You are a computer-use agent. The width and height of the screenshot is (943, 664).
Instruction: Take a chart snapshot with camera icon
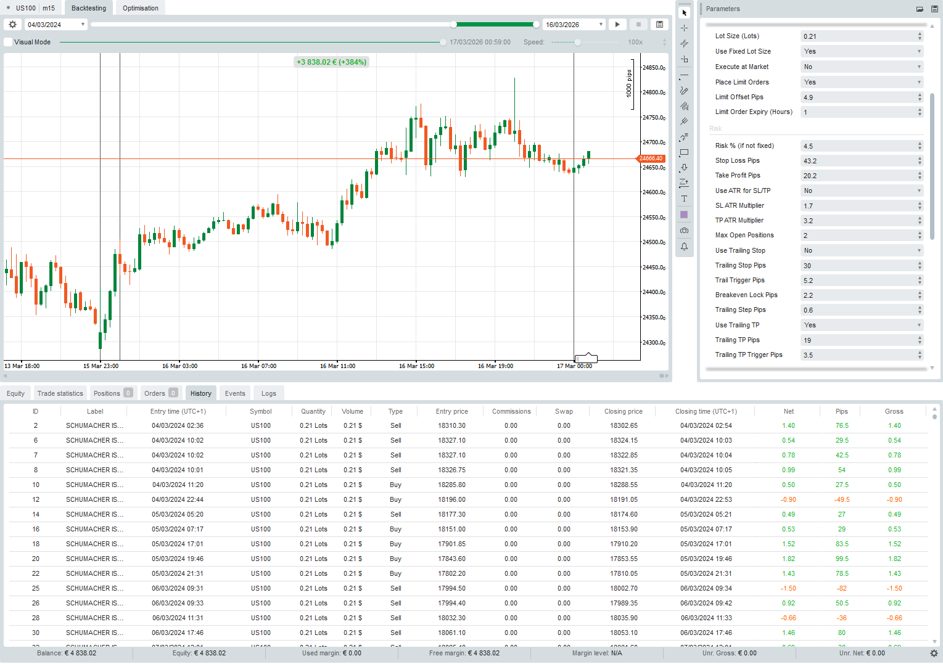click(684, 231)
